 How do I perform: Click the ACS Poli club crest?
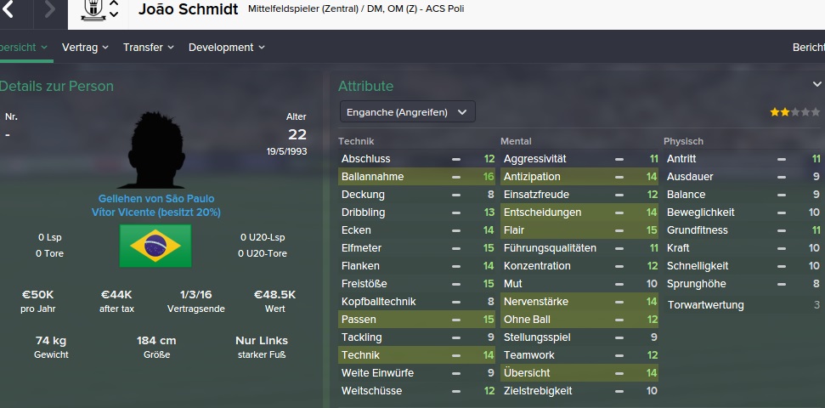93,9
